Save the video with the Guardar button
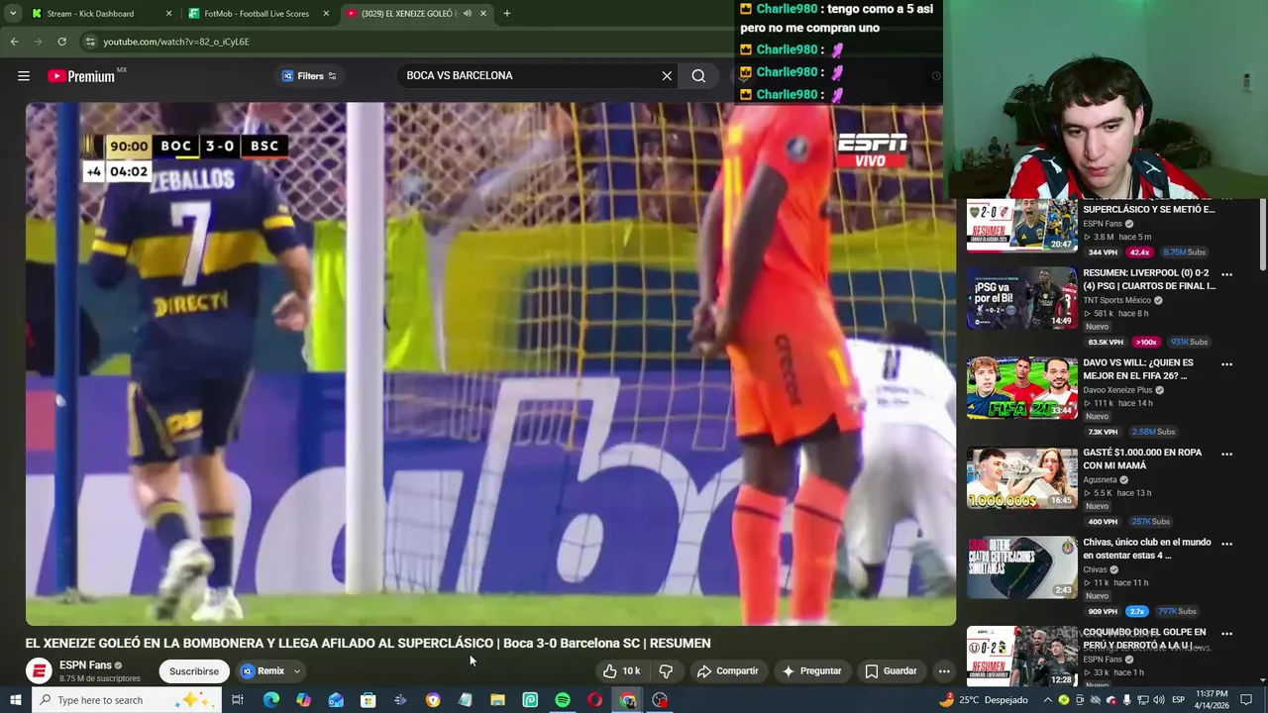 (891, 671)
